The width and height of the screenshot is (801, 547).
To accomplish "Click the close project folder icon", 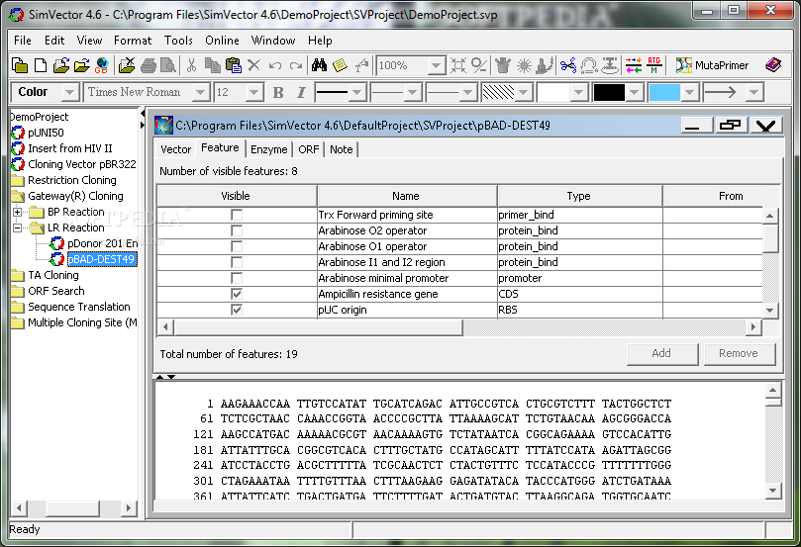I will coord(127,65).
